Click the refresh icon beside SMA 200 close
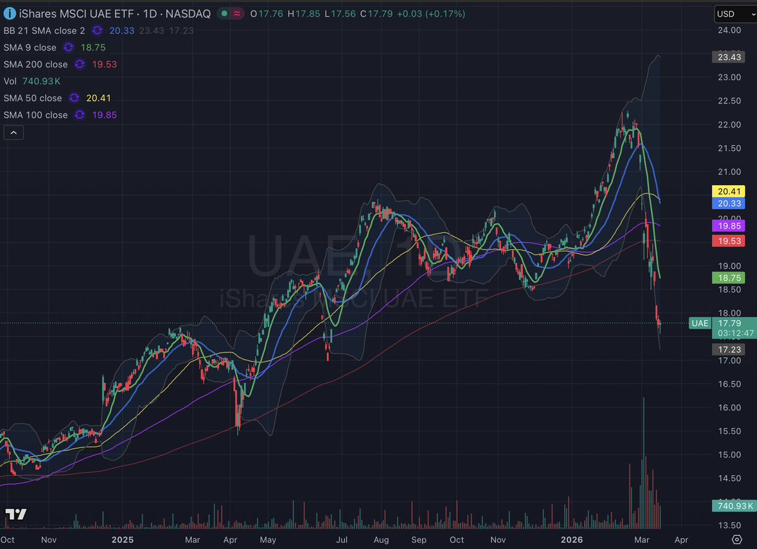This screenshot has width=757, height=549. [80, 64]
